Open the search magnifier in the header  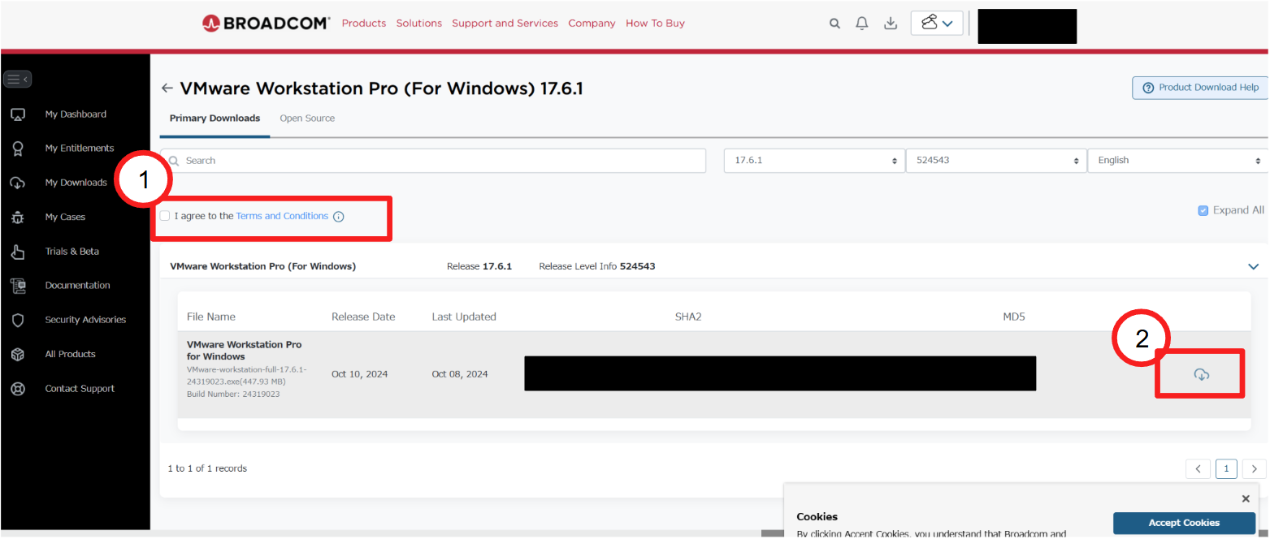(x=834, y=23)
